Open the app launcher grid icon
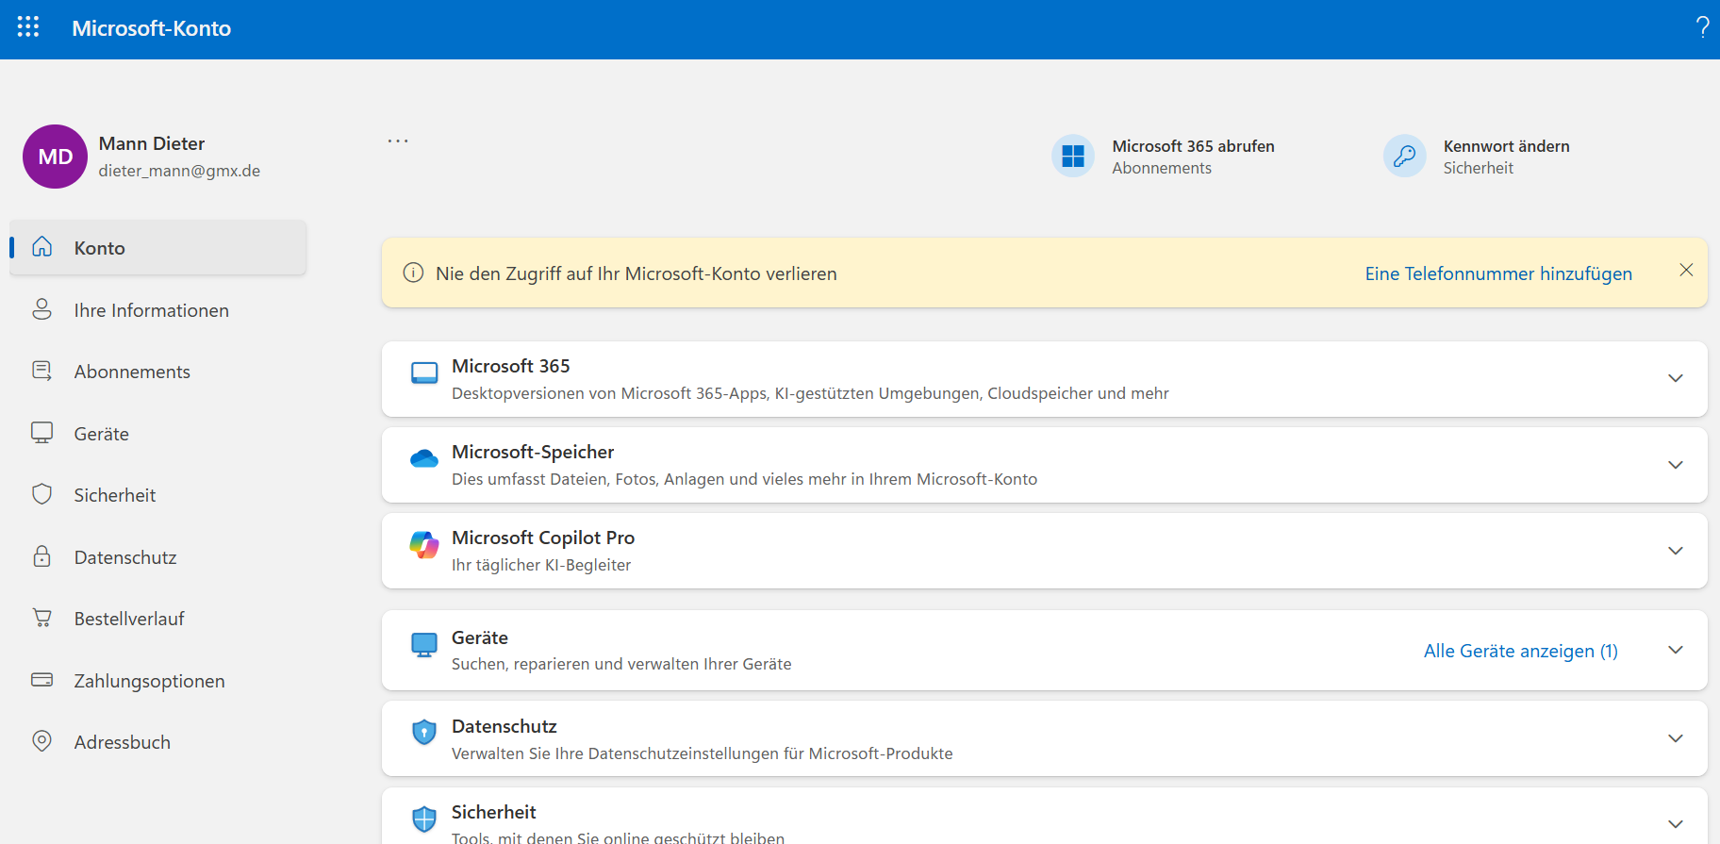The image size is (1720, 844). pos(28,27)
